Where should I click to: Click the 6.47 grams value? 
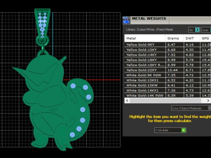point(171,45)
